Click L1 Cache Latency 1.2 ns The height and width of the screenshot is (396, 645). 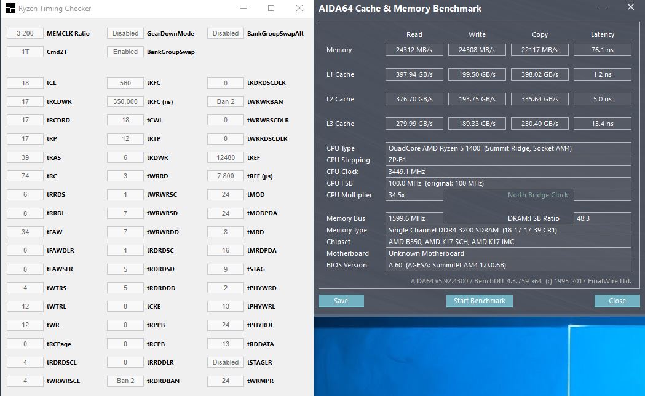click(603, 74)
